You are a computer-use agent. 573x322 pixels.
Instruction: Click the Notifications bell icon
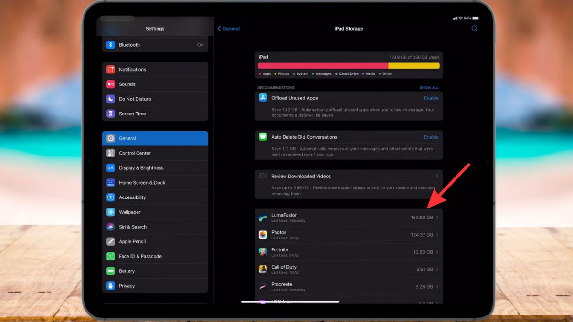110,69
